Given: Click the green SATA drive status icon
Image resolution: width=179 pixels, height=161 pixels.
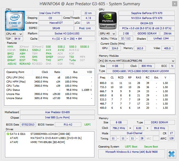Looking at the screenshot, I should 8,134.
